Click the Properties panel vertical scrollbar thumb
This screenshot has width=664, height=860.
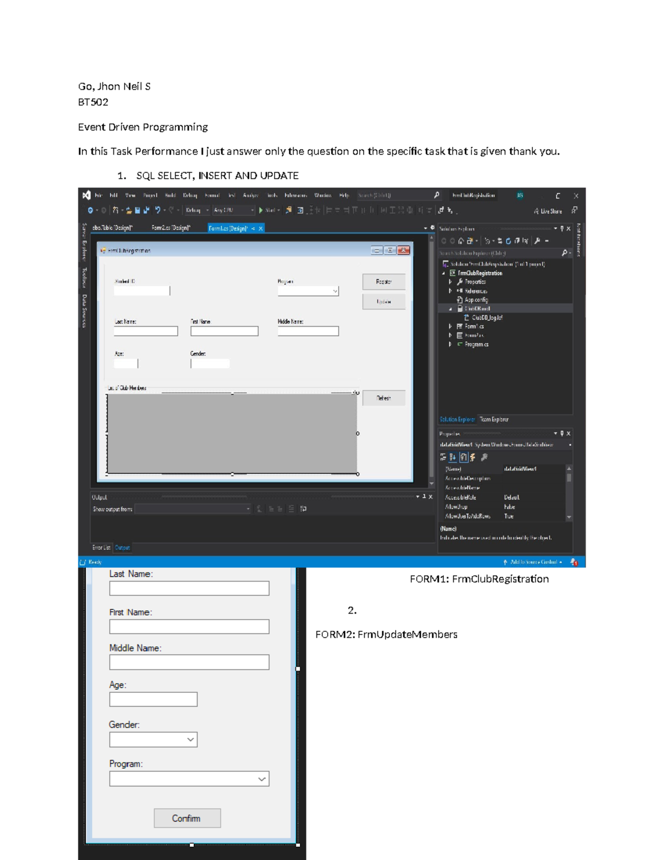(x=569, y=478)
